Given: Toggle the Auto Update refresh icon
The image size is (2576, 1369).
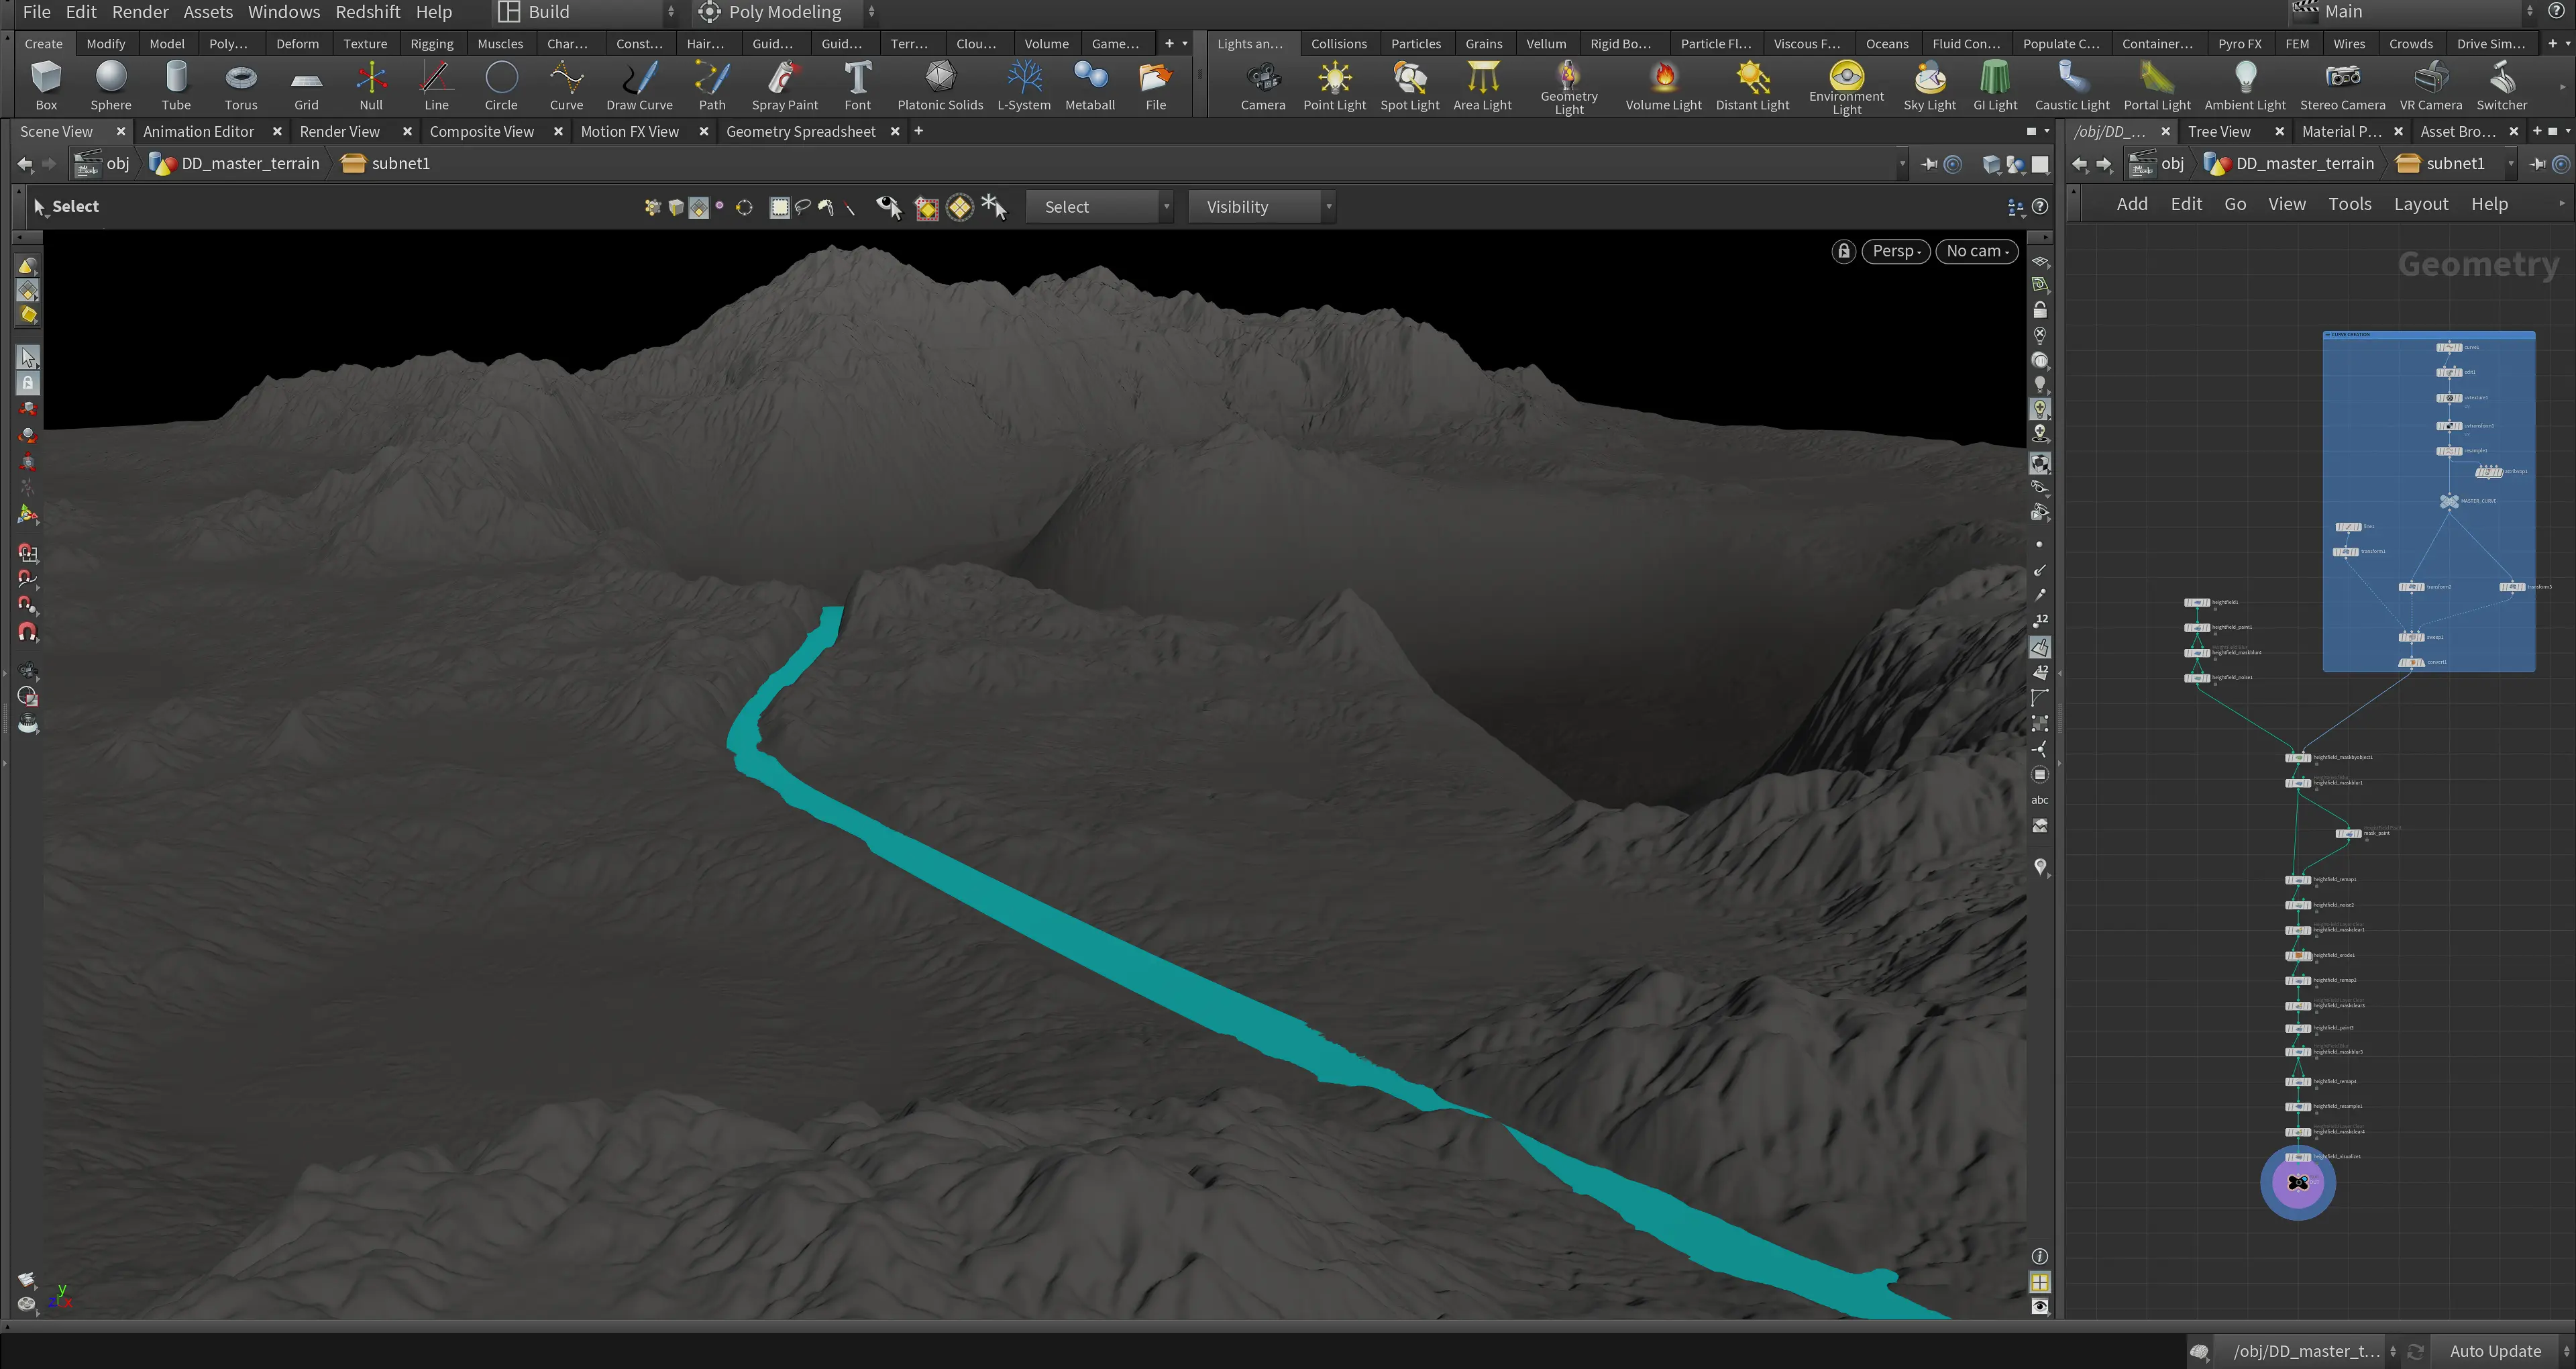Looking at the screenshot, I should [x=2415, y=1351].
